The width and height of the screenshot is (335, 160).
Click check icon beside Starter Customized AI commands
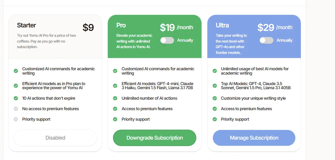click(16, 71)
